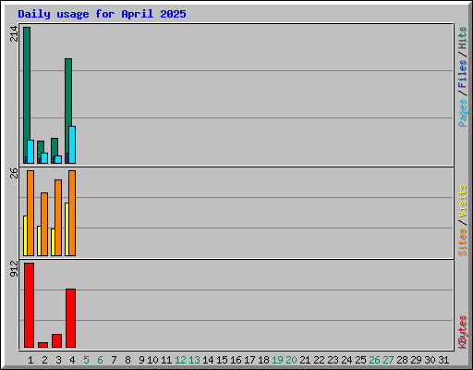
Task: Select the red KBytes bar for day 3
Action: point(56,340)
